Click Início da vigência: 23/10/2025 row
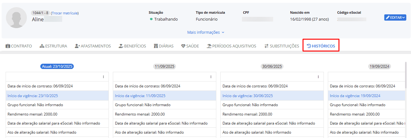 click(x=57, y=96)
